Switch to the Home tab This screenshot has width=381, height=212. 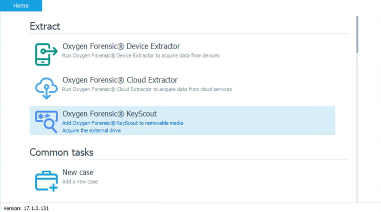[21, 6]
